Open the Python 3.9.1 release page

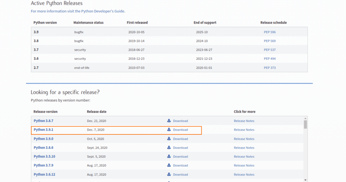click(x=44, y=130)
